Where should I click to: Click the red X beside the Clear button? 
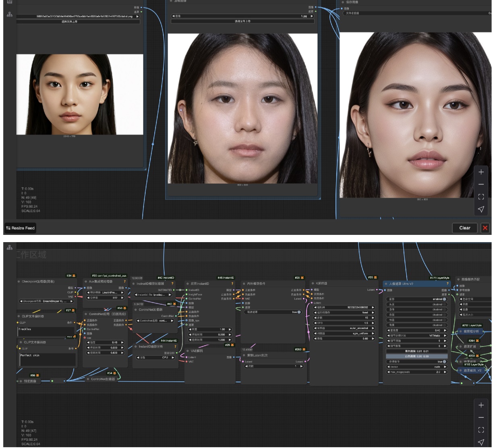[x=485, y=228]
